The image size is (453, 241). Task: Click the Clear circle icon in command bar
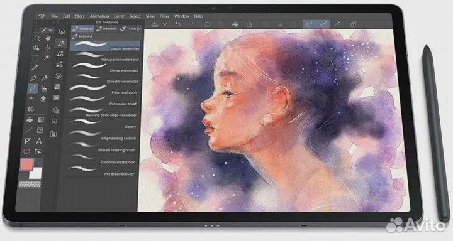point(208,24)
